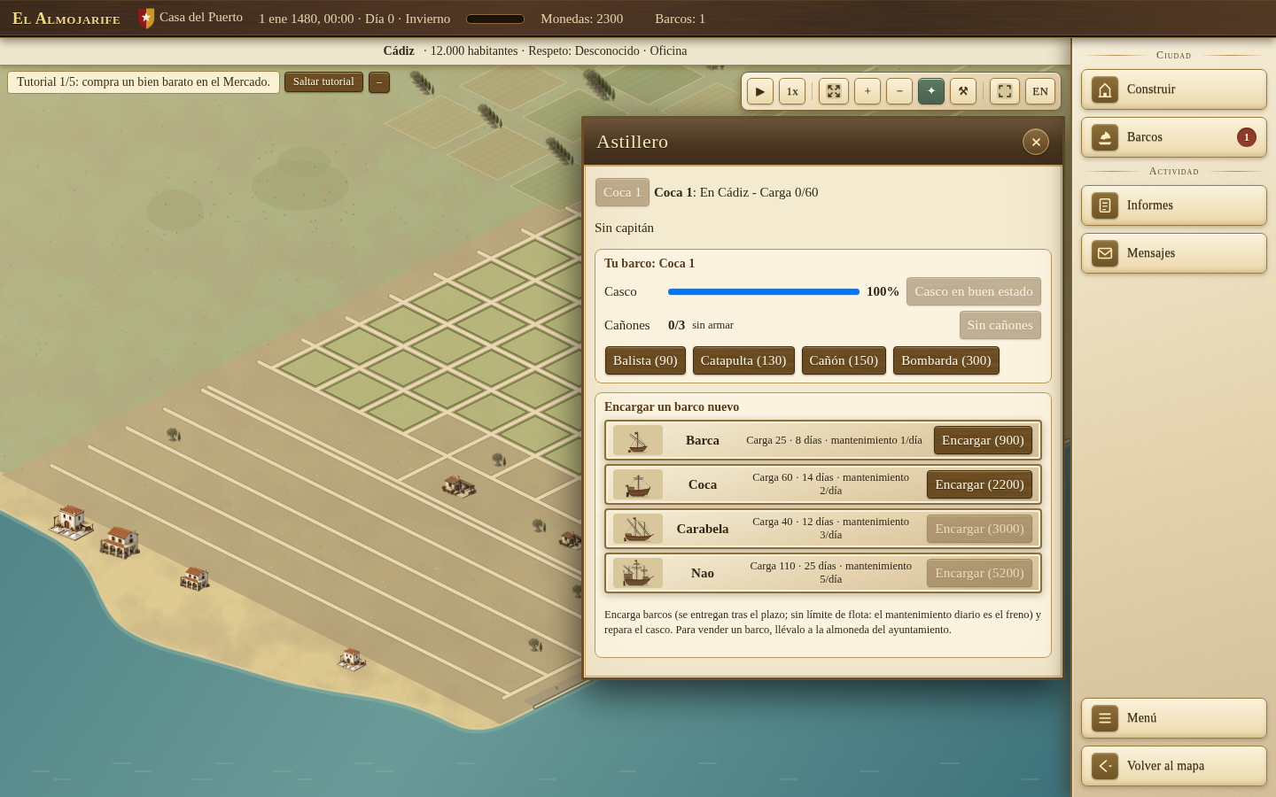Screen dimensions: 1276x797
Task: Click the blue Casco hull progress bar
Action: pos(764,291)
